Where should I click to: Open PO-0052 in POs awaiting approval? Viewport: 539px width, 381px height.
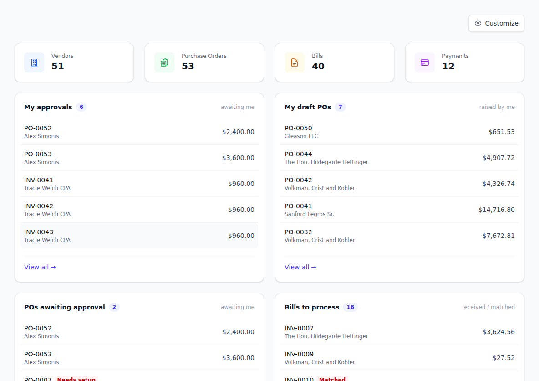coord(139,332)
